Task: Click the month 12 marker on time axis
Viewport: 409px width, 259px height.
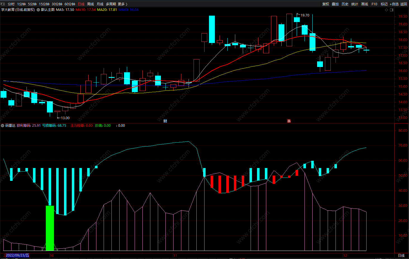Action: coord(345,255)
